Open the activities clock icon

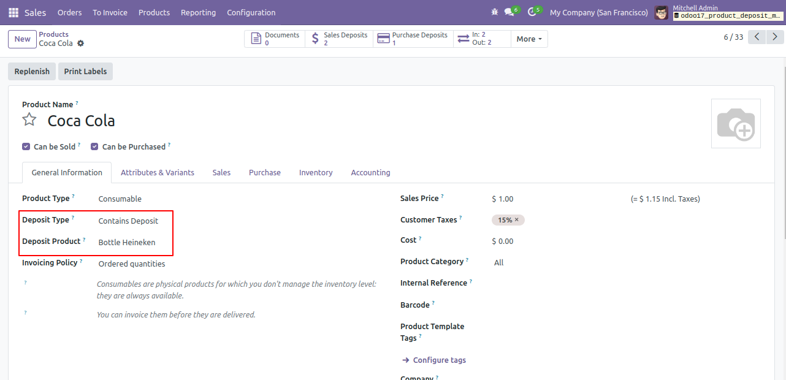point(532,12)
